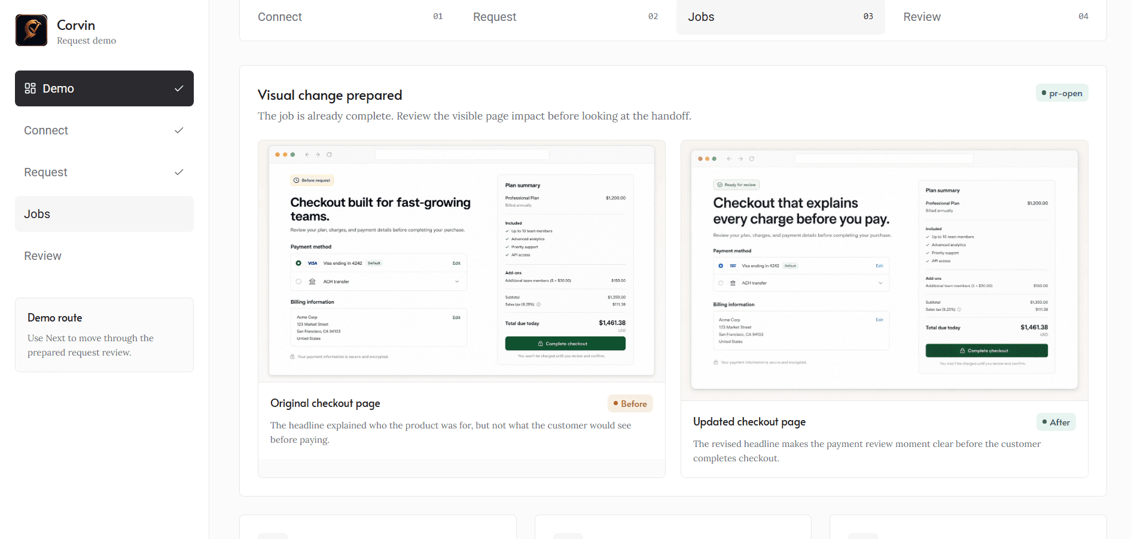Click the bank icon for ACH in original preview
This screenshot has height=539, width=1131.
[x=312, y=281]
